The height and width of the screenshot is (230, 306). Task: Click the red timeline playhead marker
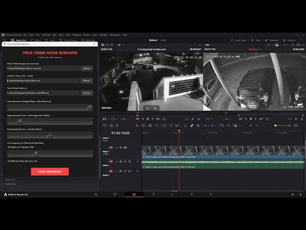tap(179, 131)
